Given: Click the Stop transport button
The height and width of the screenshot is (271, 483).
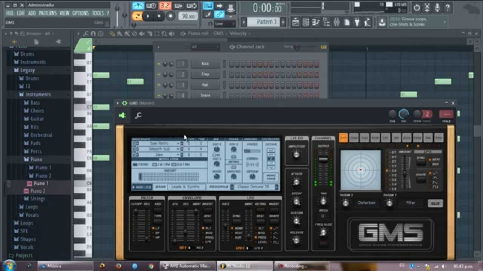Looking at the screenshot, I should (x=159, y=16).
